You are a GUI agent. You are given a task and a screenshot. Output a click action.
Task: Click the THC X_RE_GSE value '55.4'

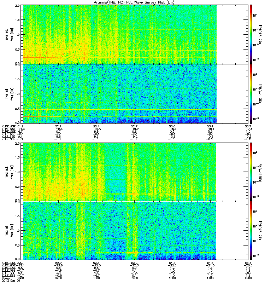248,263
